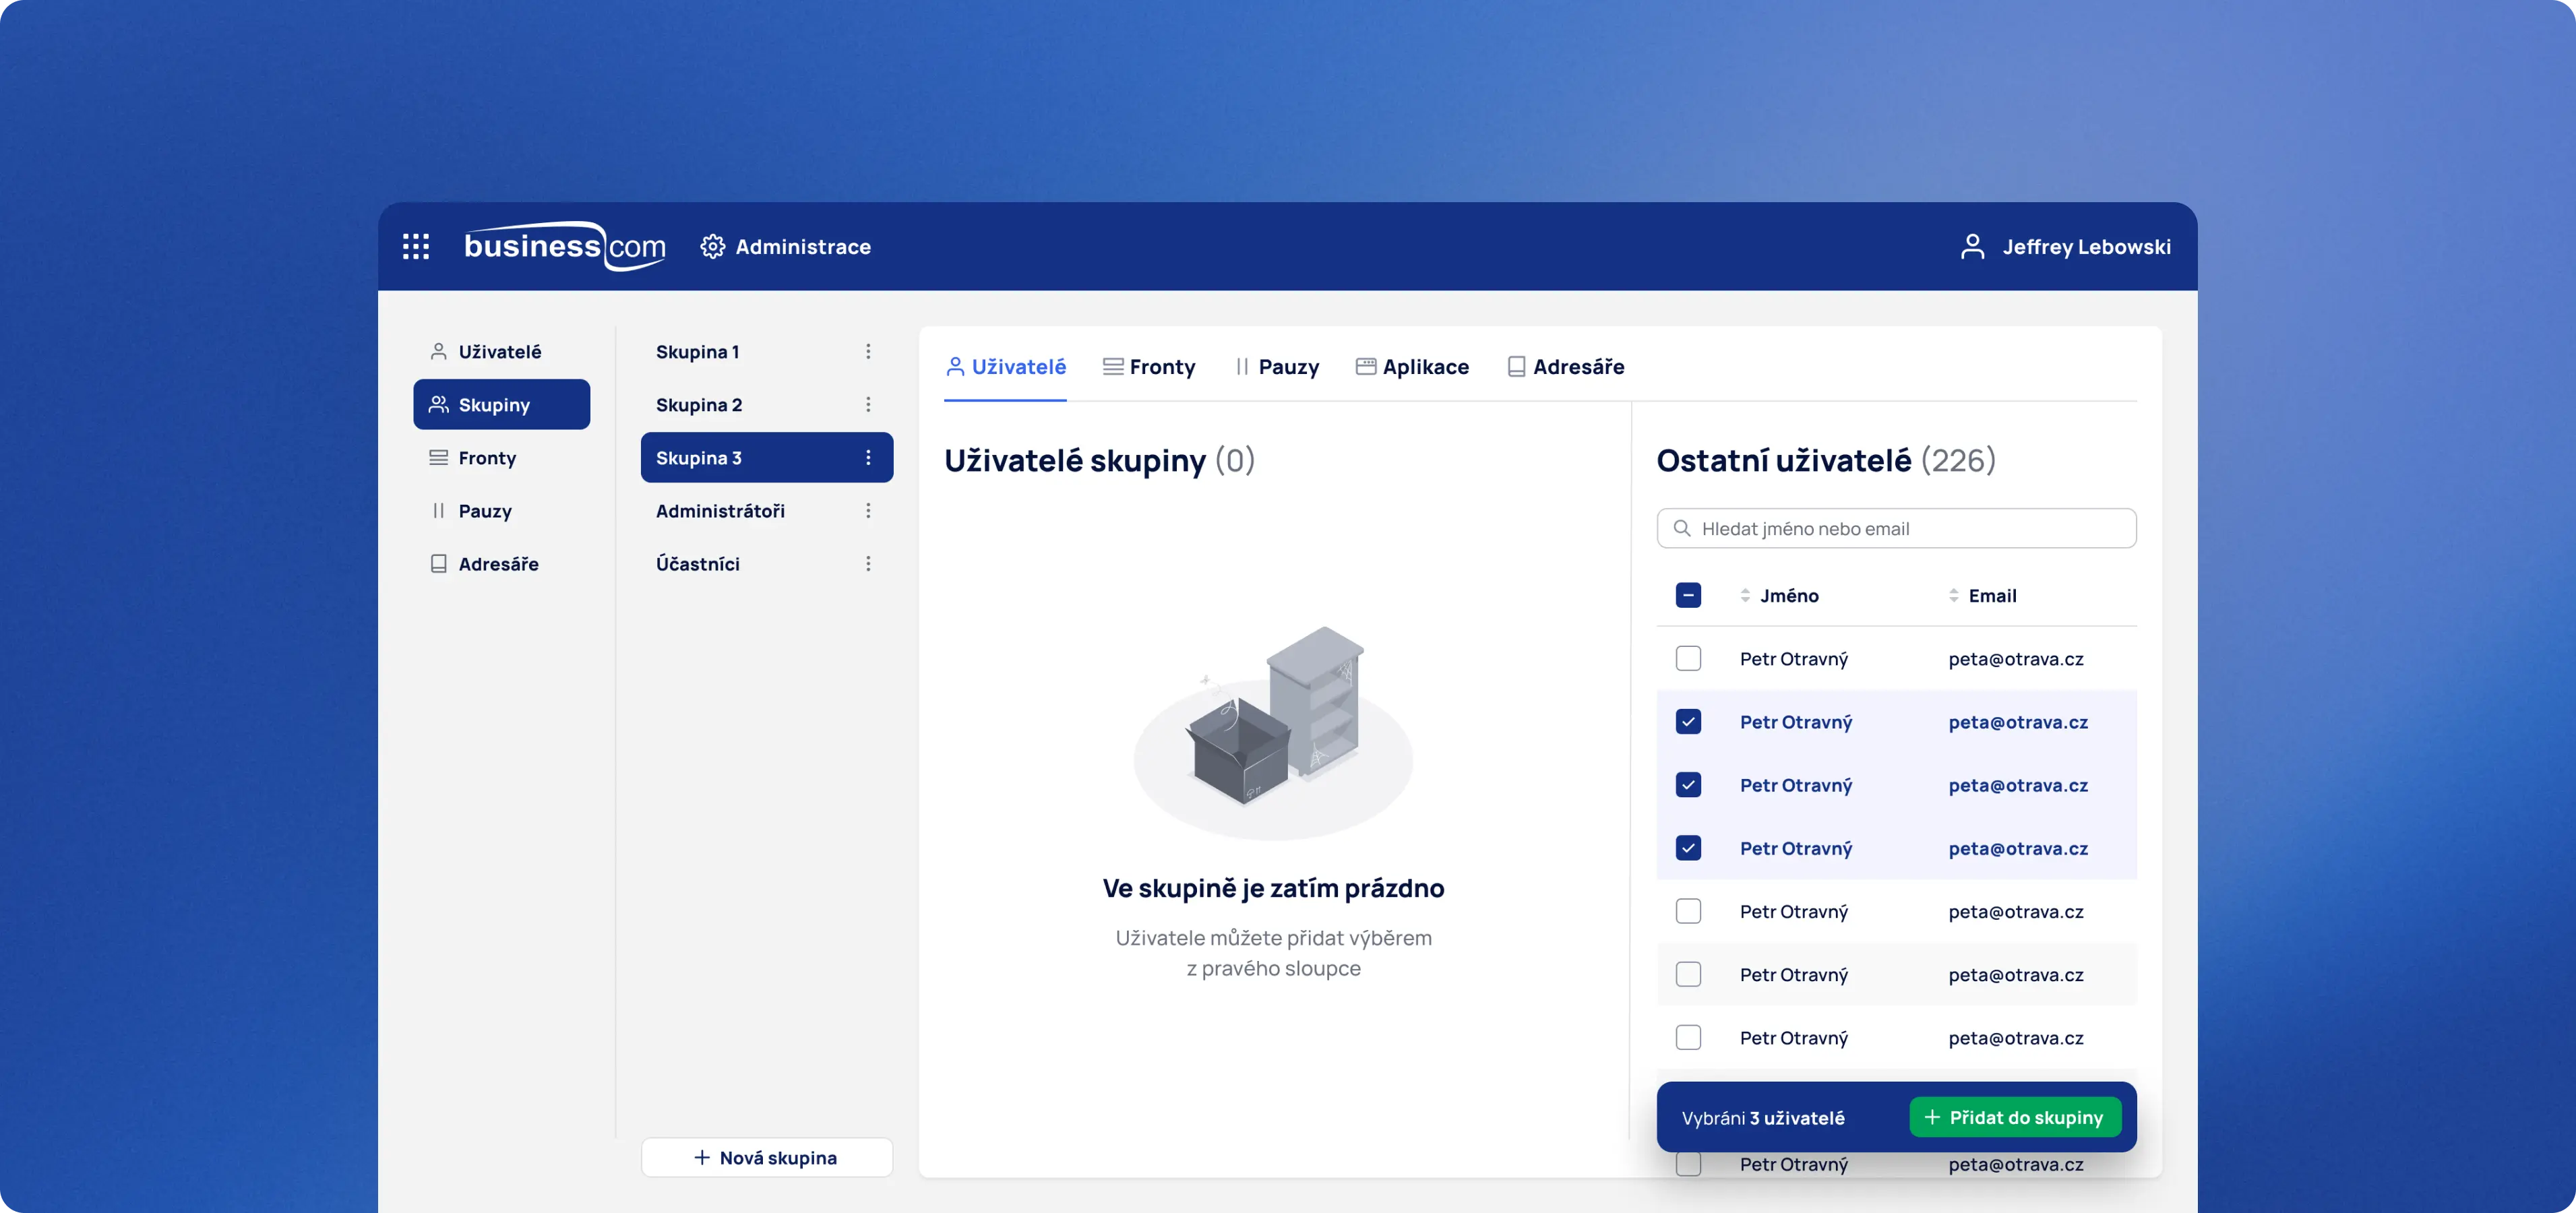Open the apps grid menu icon

click(416, 246)
